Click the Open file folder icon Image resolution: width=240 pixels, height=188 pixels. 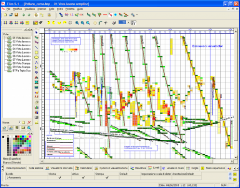pos(11,15)
